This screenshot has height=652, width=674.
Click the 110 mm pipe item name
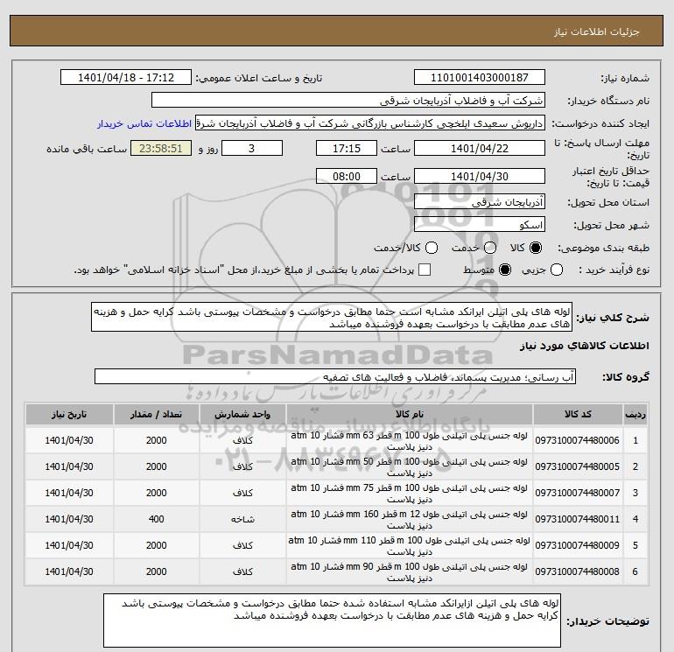[x=410, y=546]
